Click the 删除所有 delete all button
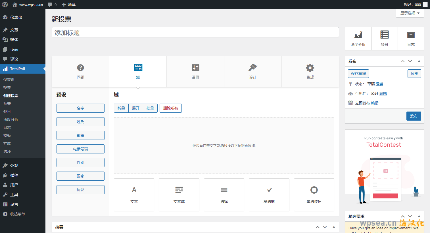Viewport: 430px width, 233px height. [x=170, y=108]
